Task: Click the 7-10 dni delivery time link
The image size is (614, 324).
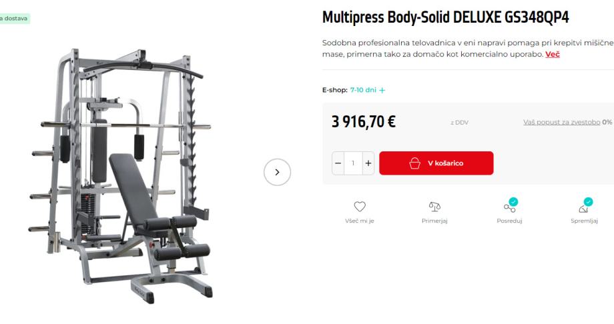Action: pos(363,90)
